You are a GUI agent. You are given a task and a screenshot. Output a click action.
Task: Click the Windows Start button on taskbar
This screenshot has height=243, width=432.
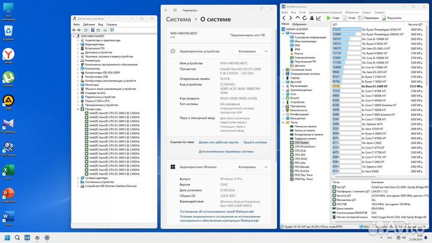7,238
